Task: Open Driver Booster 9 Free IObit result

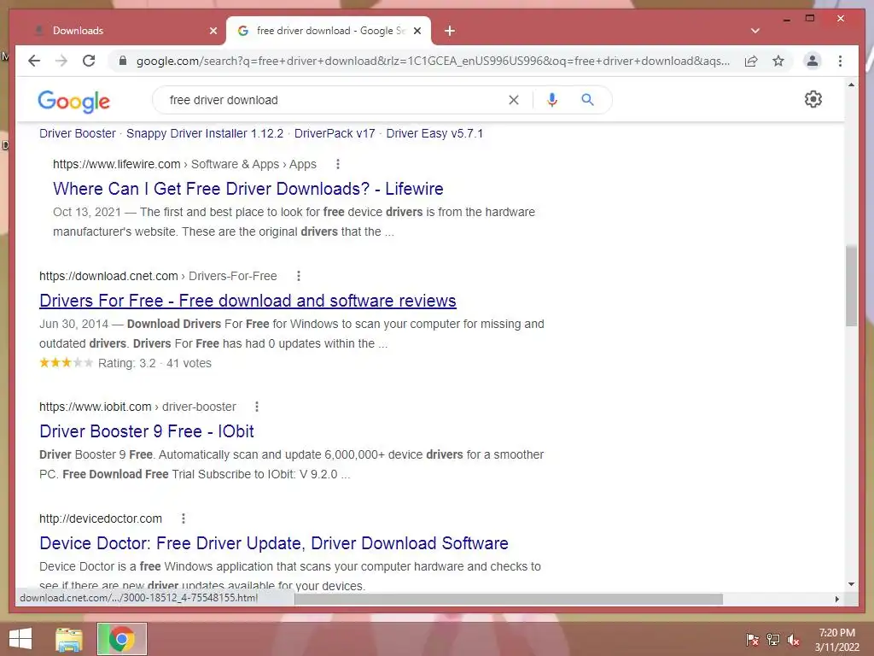Action: coord(147,431)
